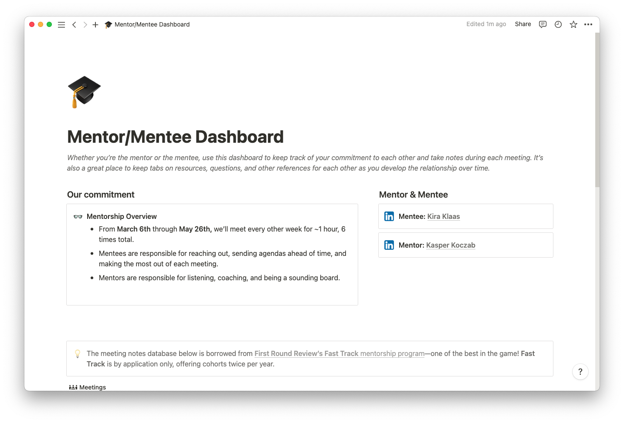Image resolution: width=624 pixels, height=423 pixels.
Task: Open the sidebar with the hamburger icon
Action: (x=61, y=25)
